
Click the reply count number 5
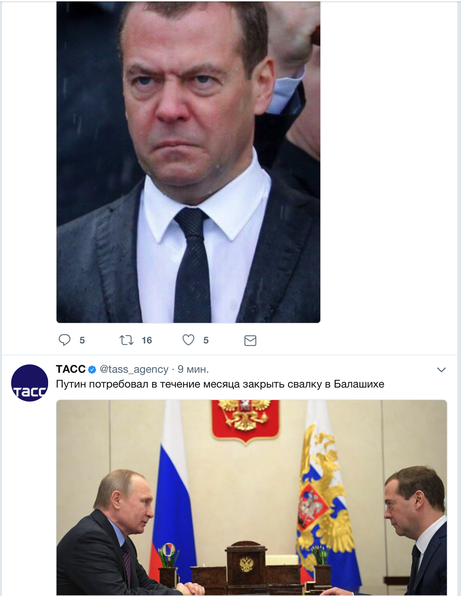click(x=82, y=340)
